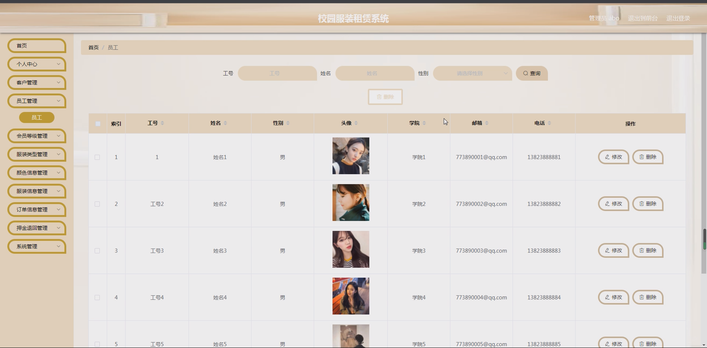Expand 订单信息管理 sidebar menu

(x=37, y=209)
